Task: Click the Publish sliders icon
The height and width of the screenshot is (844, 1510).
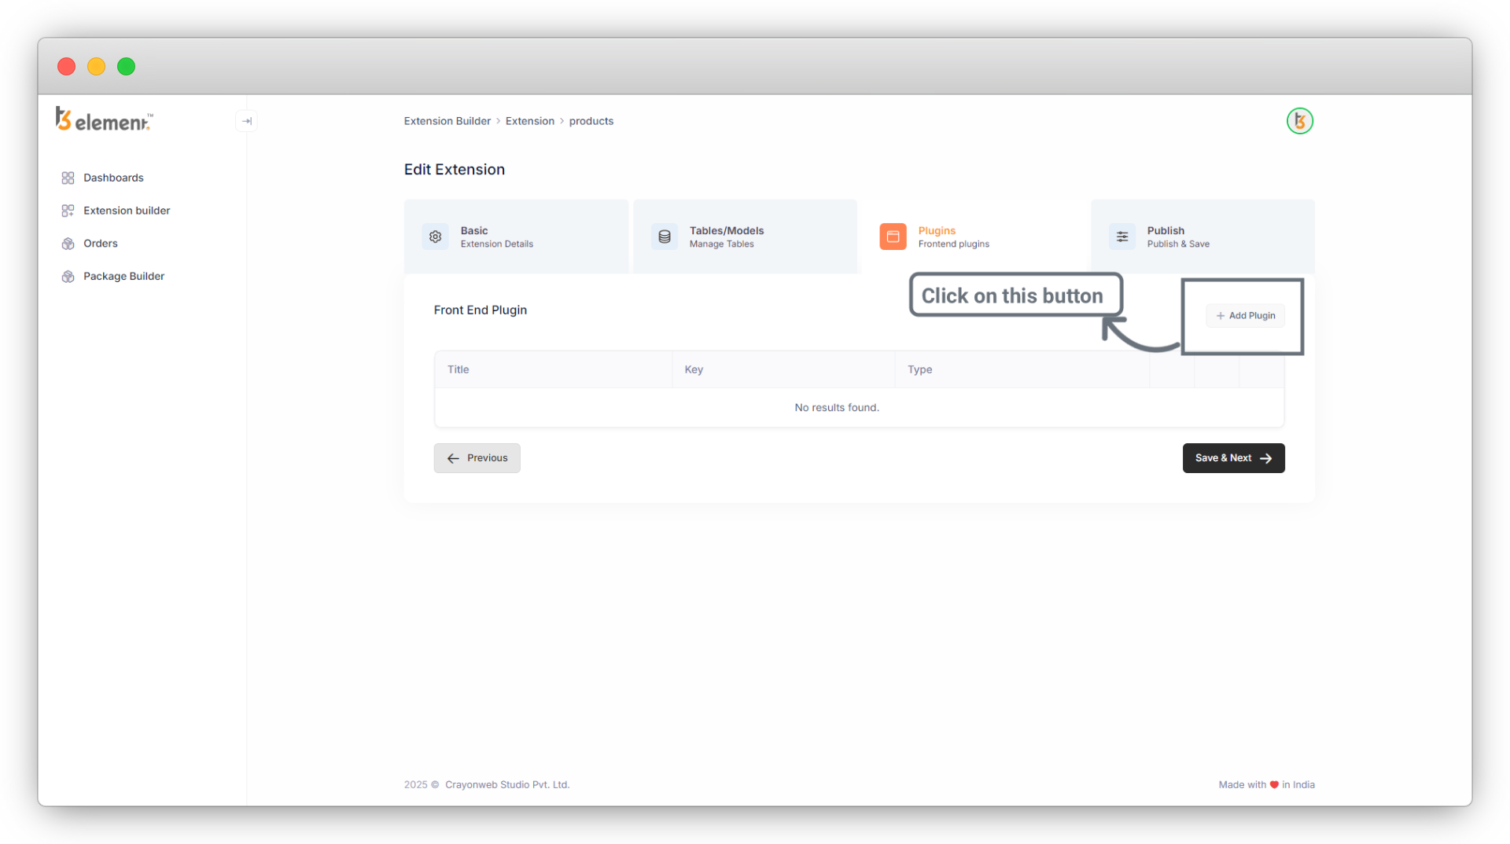Action: [x=1122, y=237]
